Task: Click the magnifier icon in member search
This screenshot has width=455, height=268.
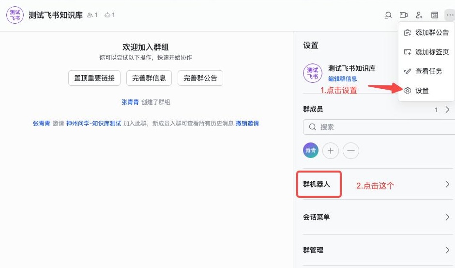Action: click(x=312, y=127)
